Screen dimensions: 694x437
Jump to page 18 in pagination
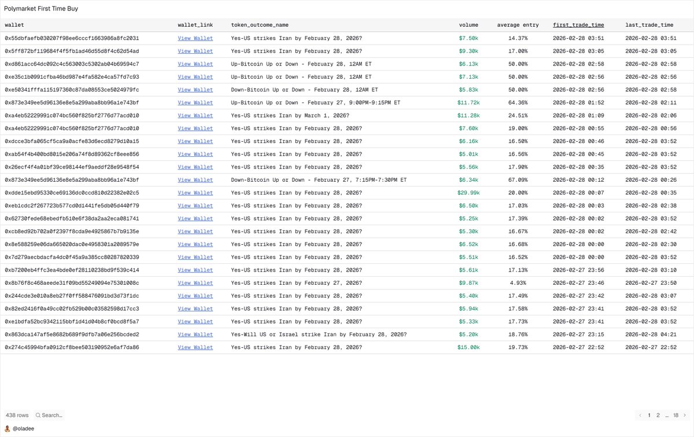point(675,415)
